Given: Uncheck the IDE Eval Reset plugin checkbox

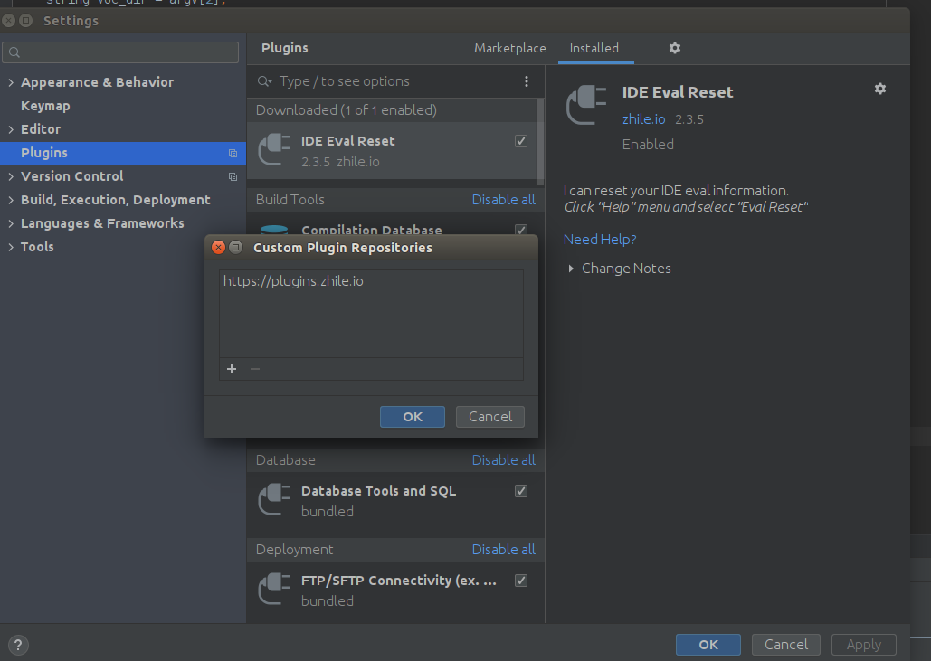Looking at the screenshot, I should (x=521, y=141).
